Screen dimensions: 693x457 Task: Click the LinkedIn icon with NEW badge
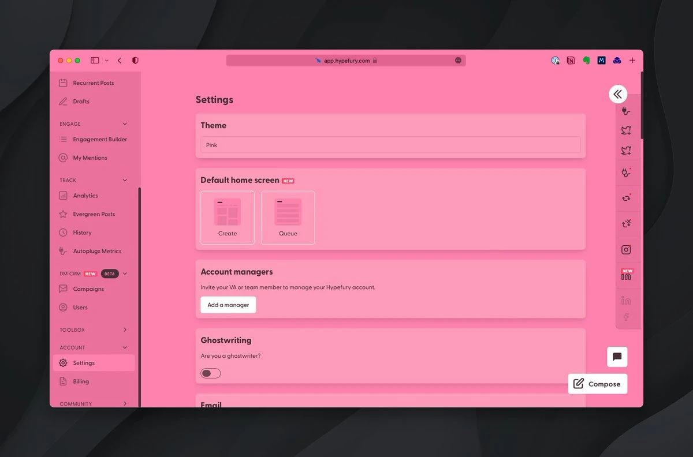click(x=626, y=275)
